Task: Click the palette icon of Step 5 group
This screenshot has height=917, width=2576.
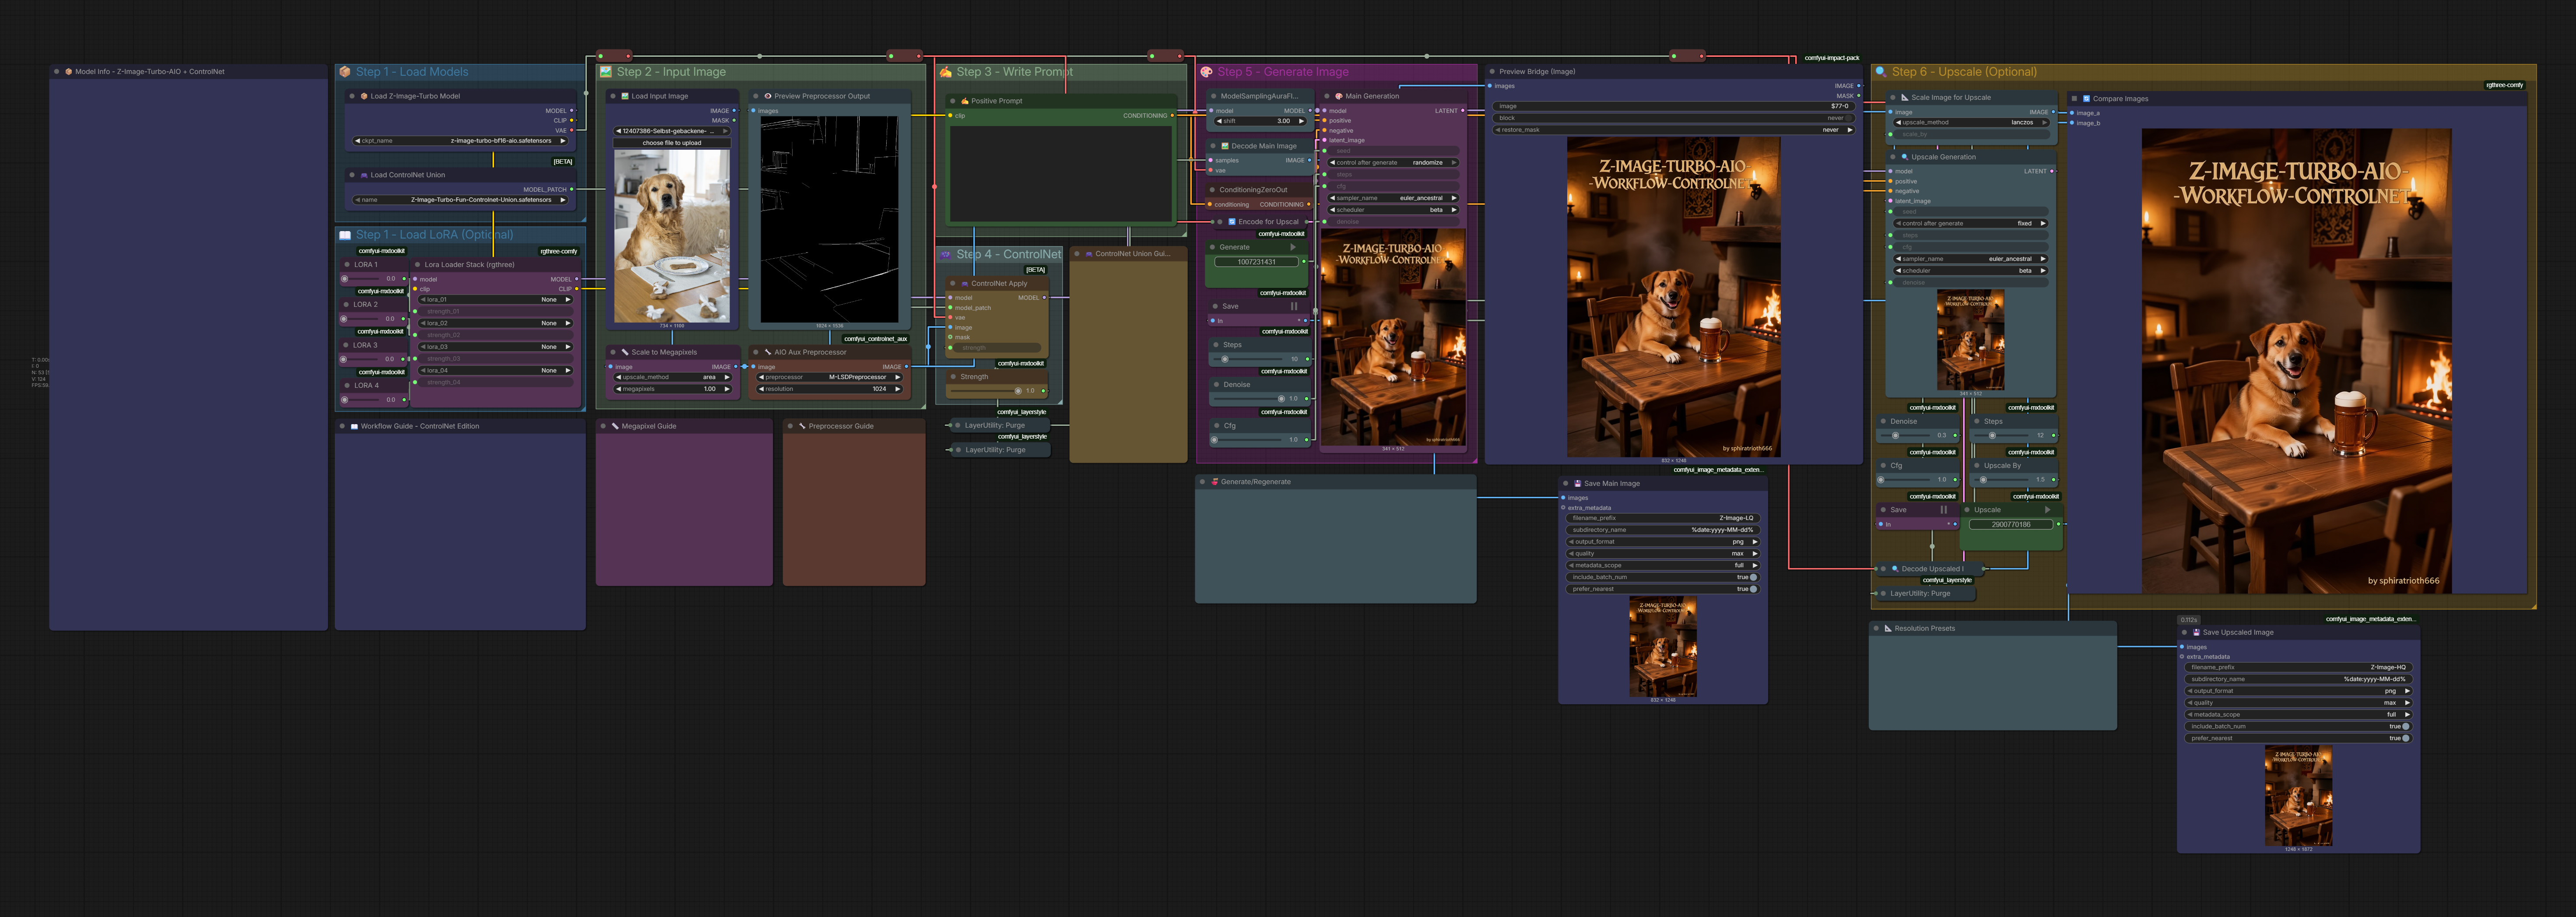Action: point(1207,72)
